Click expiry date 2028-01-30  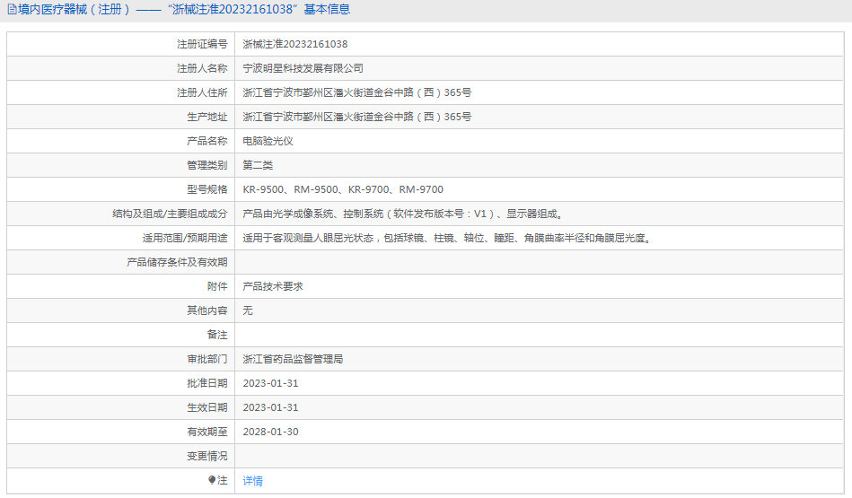pyautogui.click(x=270, y=432)
